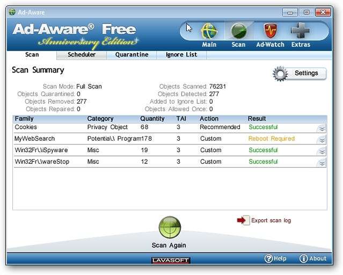This screenshot has height=275, width=343.
Task: Select the Win32Fr..wareStop family cell
Action: point(42,162)
